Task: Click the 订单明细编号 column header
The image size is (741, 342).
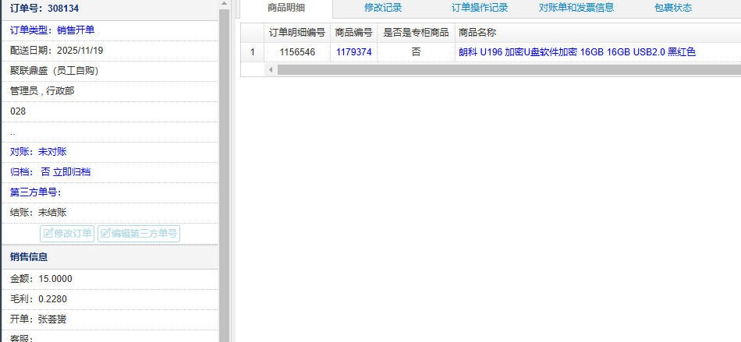Action: (x=297, y=33)
